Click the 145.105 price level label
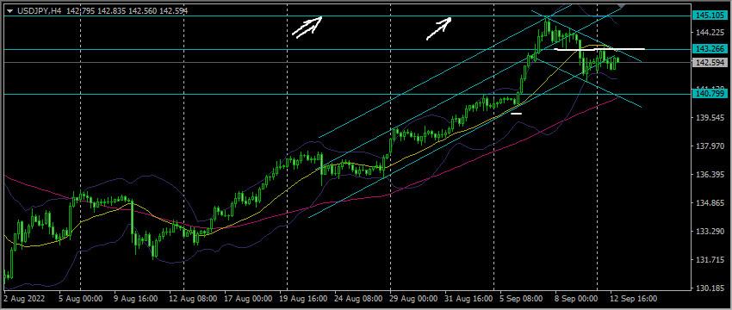Viewport: 732px width, 310px height. point(709,15)
